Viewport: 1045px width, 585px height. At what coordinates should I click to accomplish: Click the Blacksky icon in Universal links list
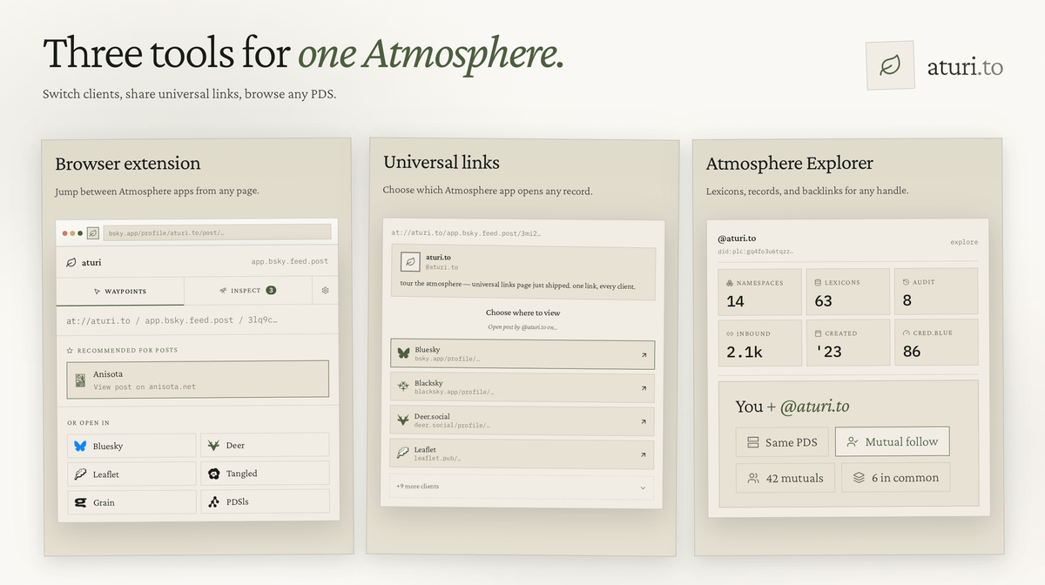coord(404,387)
